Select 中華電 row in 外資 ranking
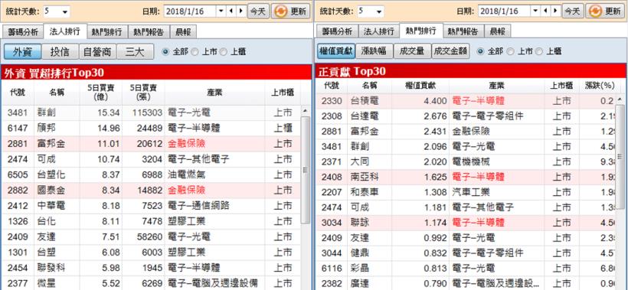This screenshot has height=290, width=628. (151, 206)
